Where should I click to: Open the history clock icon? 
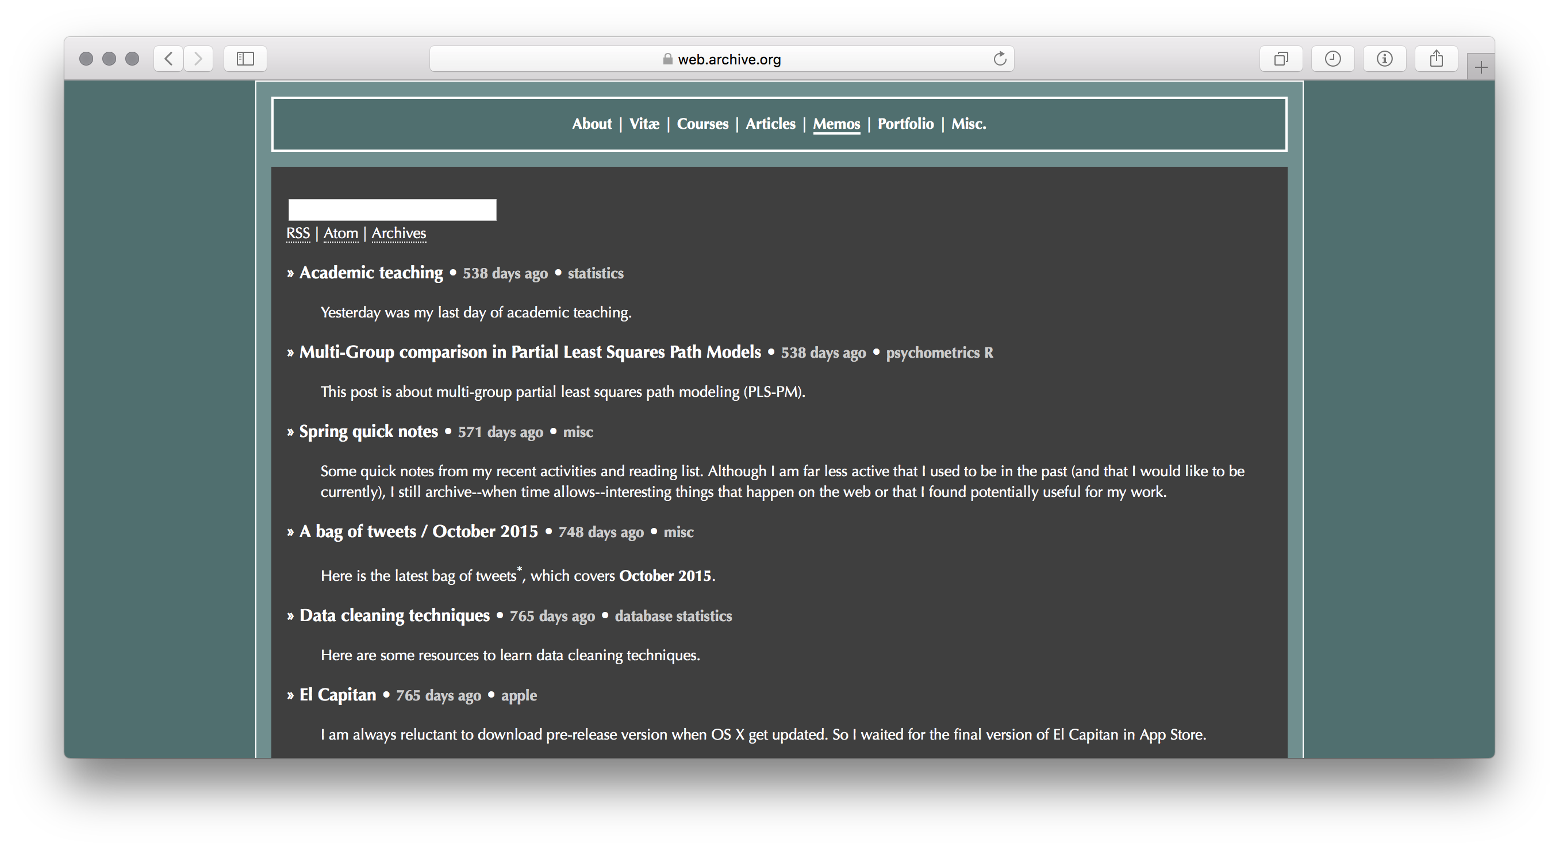pyautogui.click(x=1333, y=59)
